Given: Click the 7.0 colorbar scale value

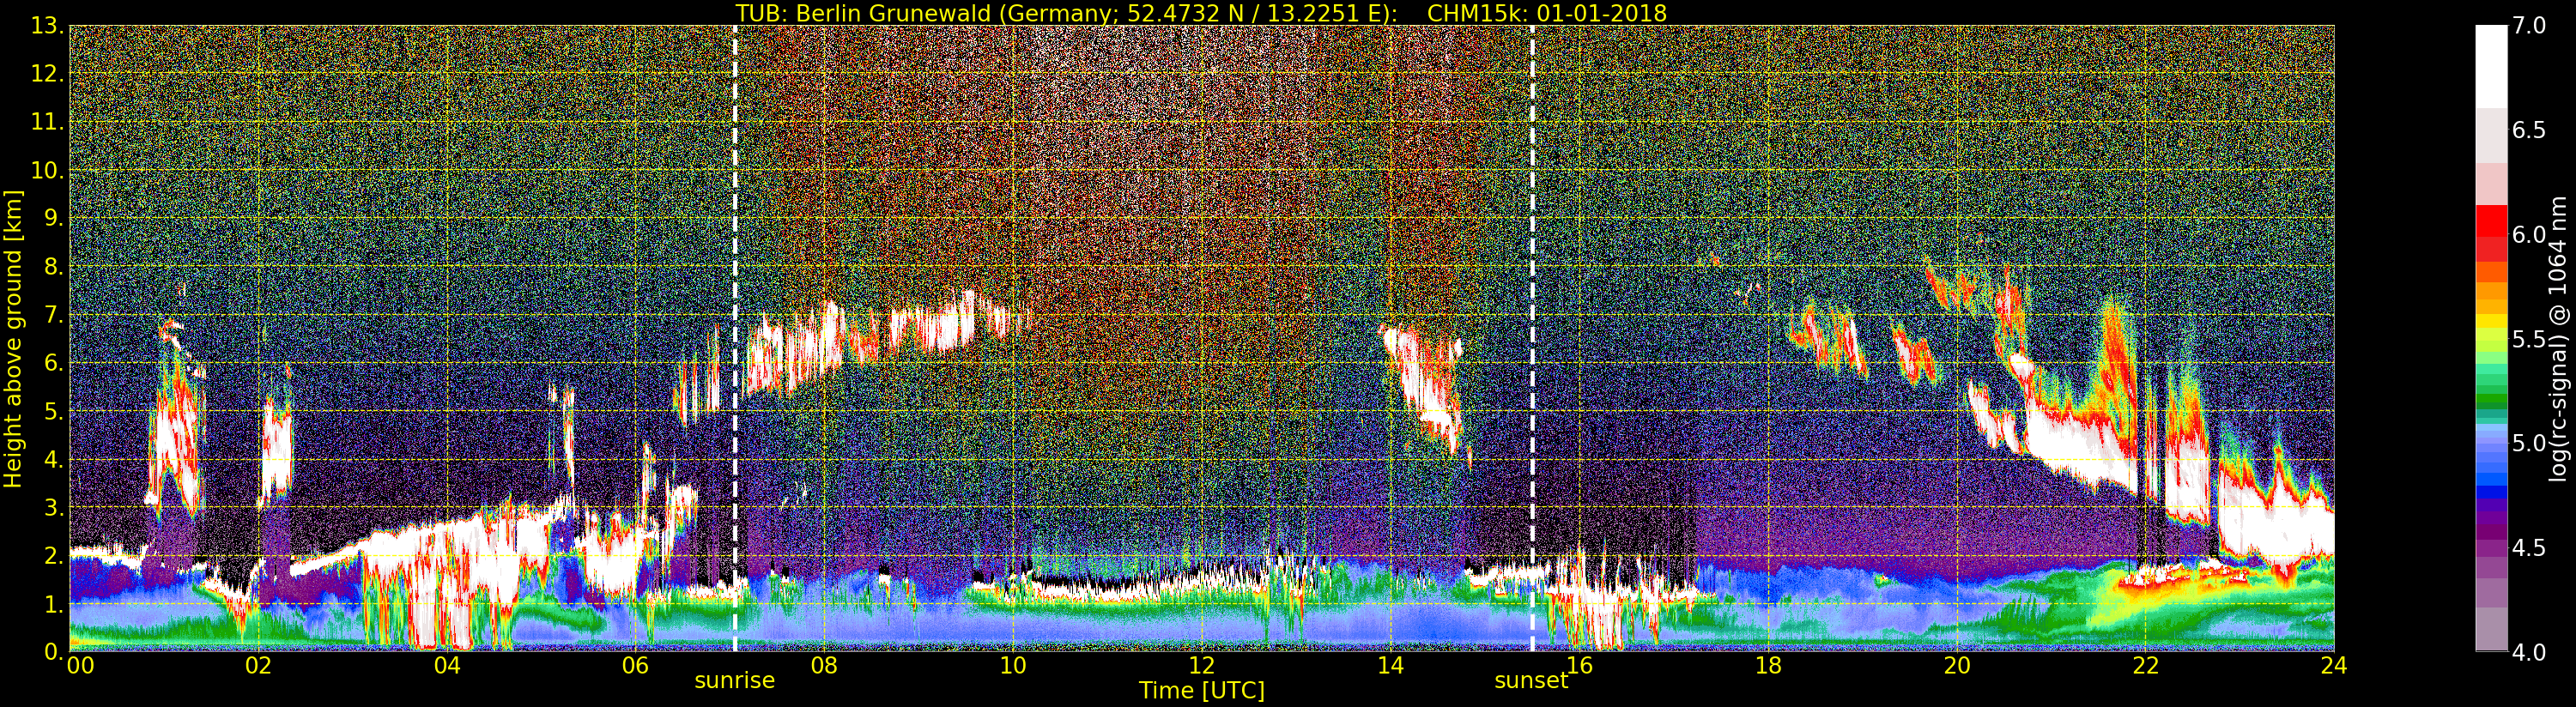Looking at the screenshot, I should click(2528, 26).
